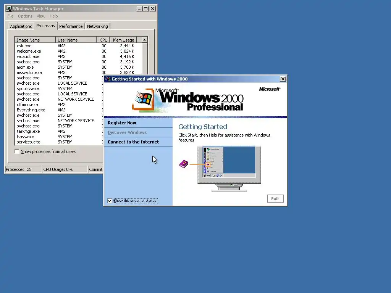Click the 2,444 K memory value
Viewport: 391px width, 293px height.
(x=127, y=46)
